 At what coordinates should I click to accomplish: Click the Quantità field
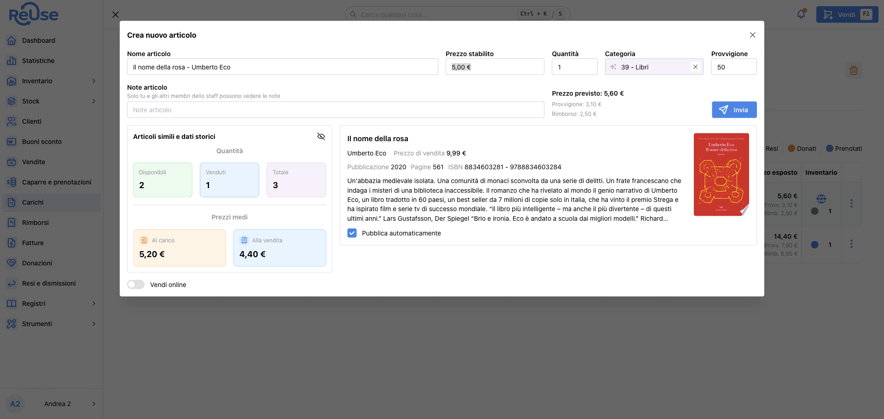575,67
